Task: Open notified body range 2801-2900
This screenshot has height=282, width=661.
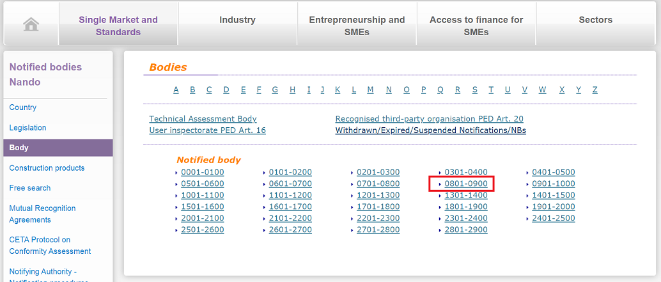Action: tap(466, 230)
